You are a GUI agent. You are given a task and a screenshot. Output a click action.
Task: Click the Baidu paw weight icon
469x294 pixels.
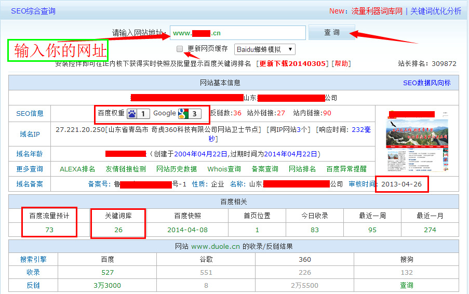click(138, 113)
